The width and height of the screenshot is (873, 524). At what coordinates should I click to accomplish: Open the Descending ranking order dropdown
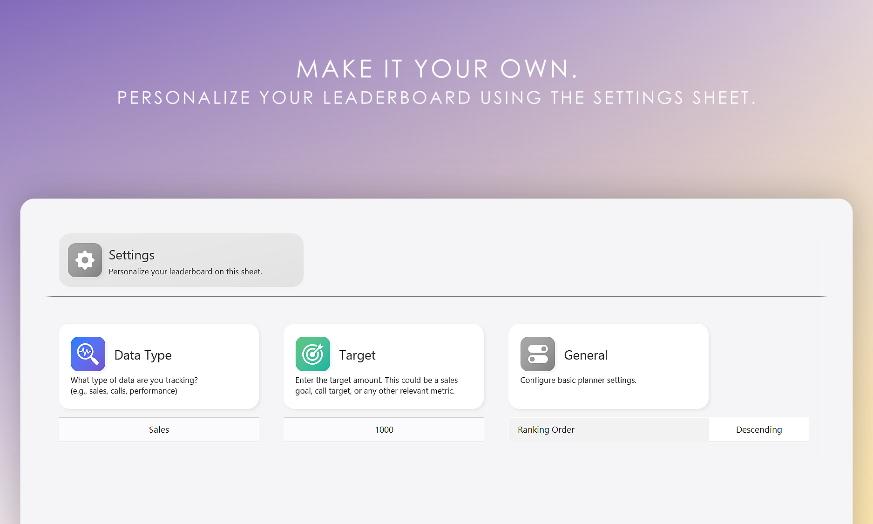pos(758,429)
